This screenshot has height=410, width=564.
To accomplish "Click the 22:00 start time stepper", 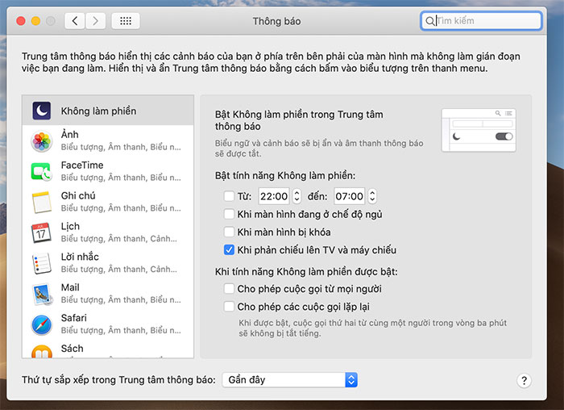I will [297, 196].
